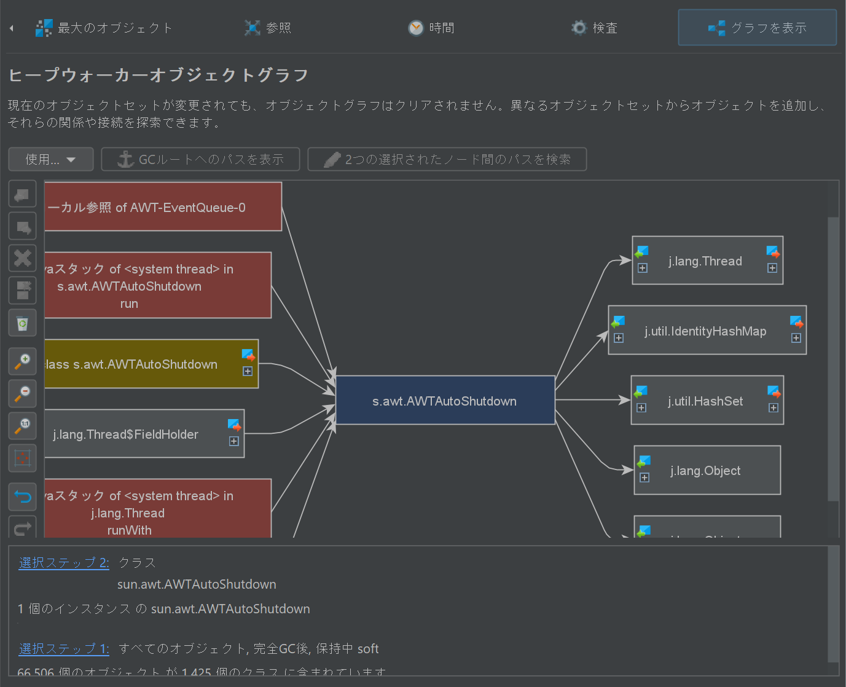Zoom out of the object graph

(23, 393)
